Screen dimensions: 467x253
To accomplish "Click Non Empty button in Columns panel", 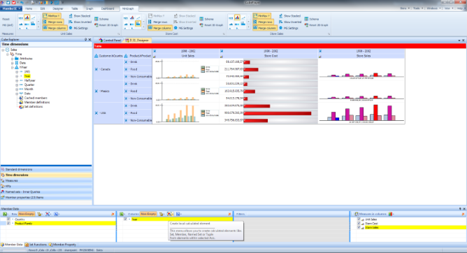I will coord(148,214).
